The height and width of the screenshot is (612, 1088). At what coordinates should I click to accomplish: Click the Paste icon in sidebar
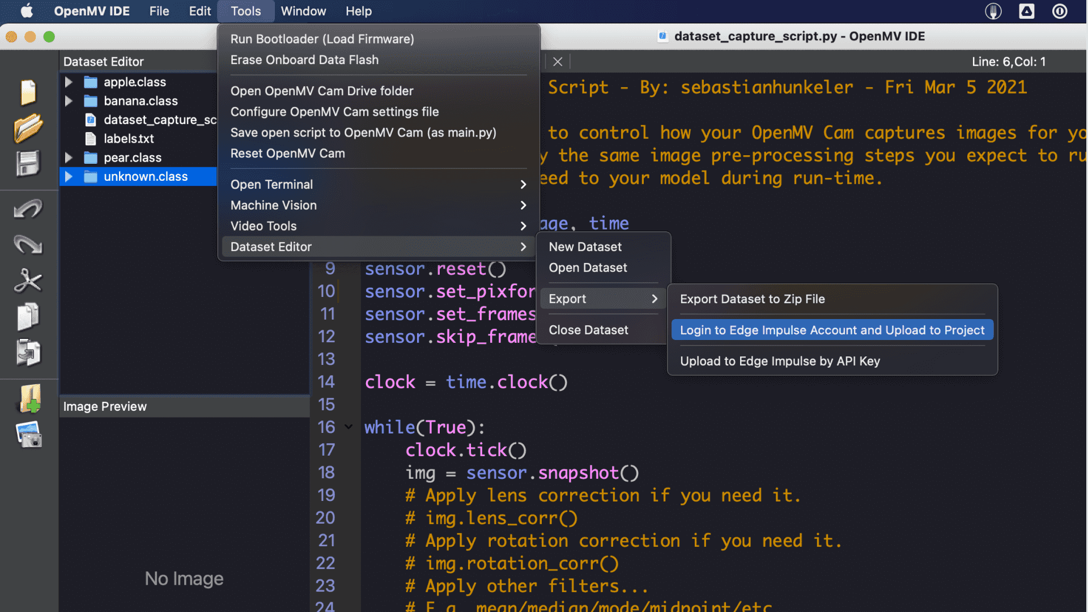(x=28, y=352)
